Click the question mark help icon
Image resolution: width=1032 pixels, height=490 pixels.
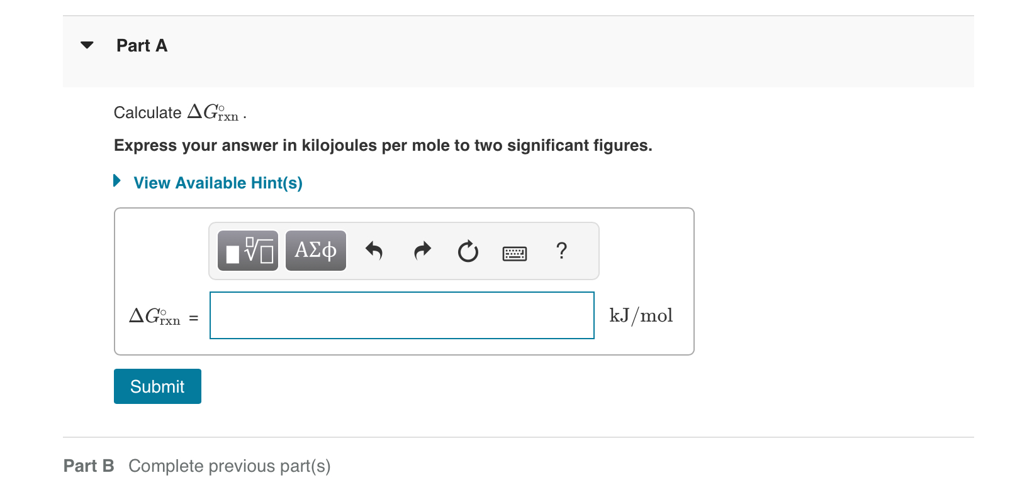[x=562, y=251]
